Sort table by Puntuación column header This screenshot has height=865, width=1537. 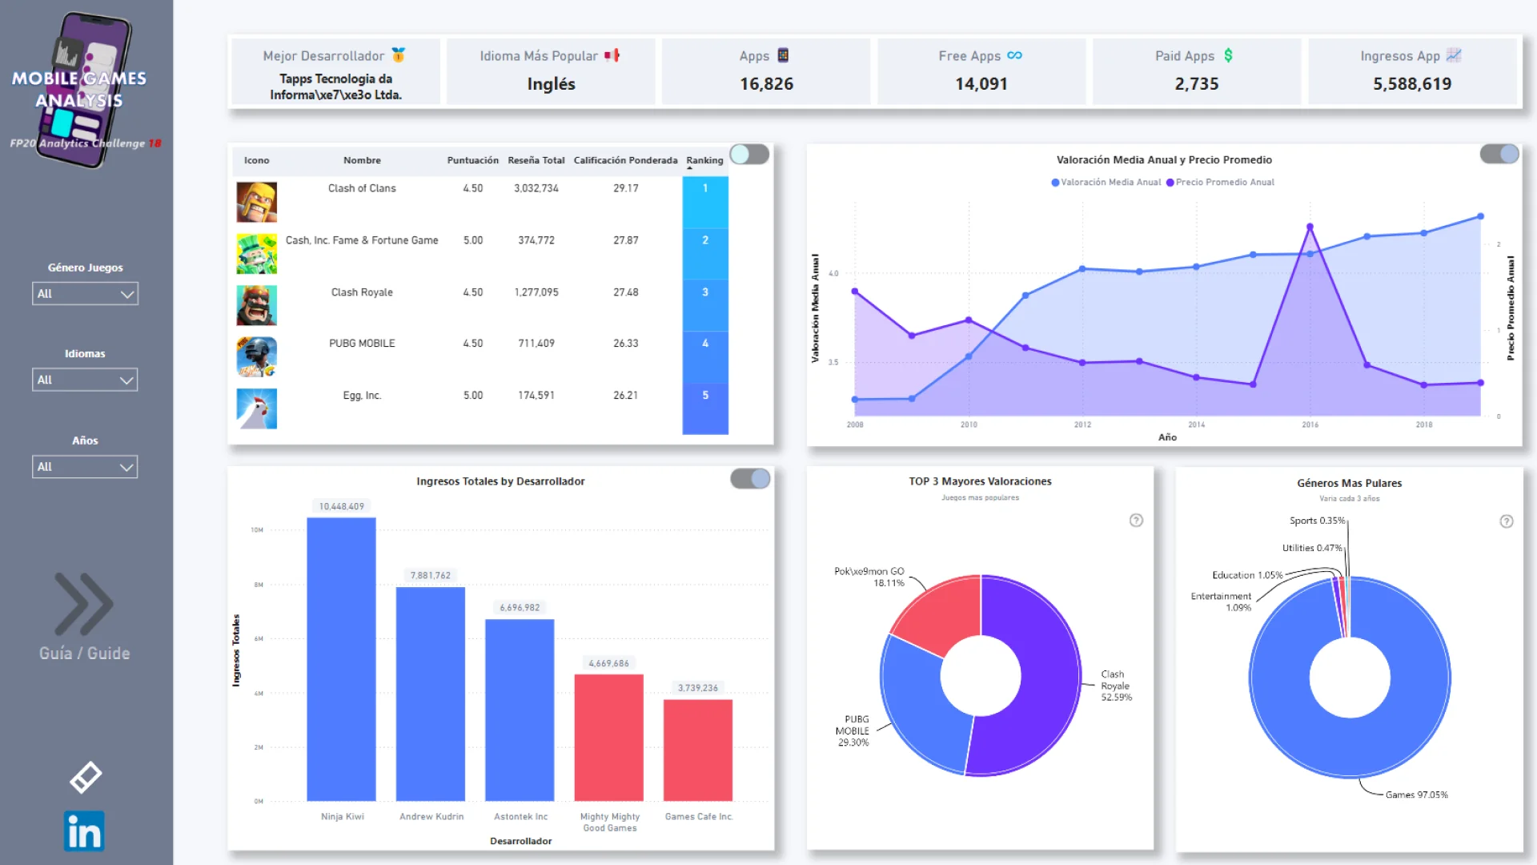click(x=472, y=160)
